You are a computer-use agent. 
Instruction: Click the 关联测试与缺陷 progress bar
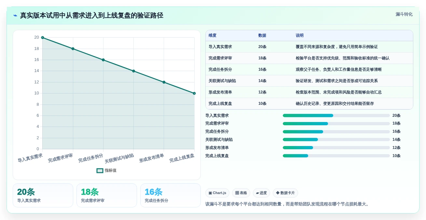[336, 140]
